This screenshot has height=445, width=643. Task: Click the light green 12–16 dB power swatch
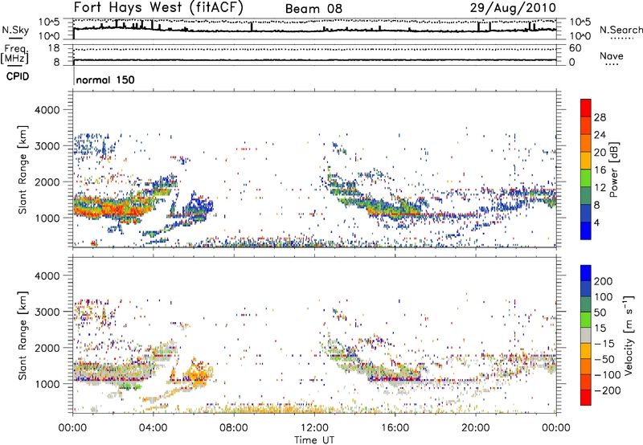pos(586,178)
